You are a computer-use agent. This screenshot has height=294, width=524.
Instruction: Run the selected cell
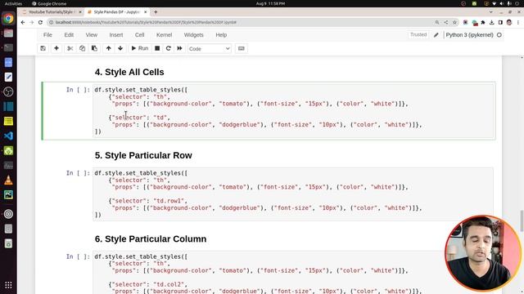point(140,48)
